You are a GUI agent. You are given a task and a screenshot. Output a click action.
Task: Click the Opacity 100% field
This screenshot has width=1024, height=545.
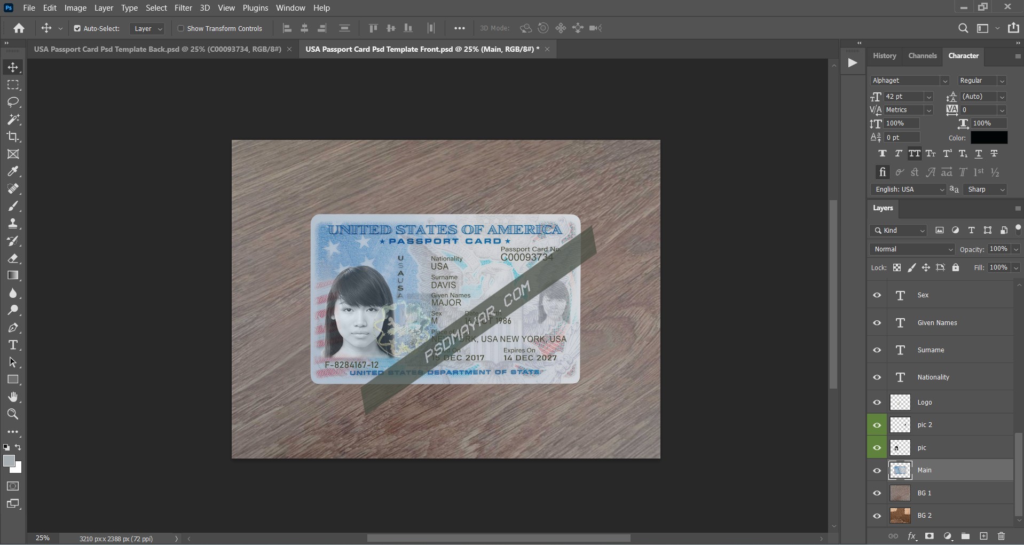coord(998,249)
